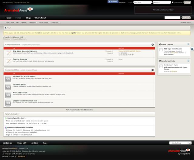Click the Animated Arena footer logo
This screenshot has width=194, height=160.
click(x=179, y=151)
